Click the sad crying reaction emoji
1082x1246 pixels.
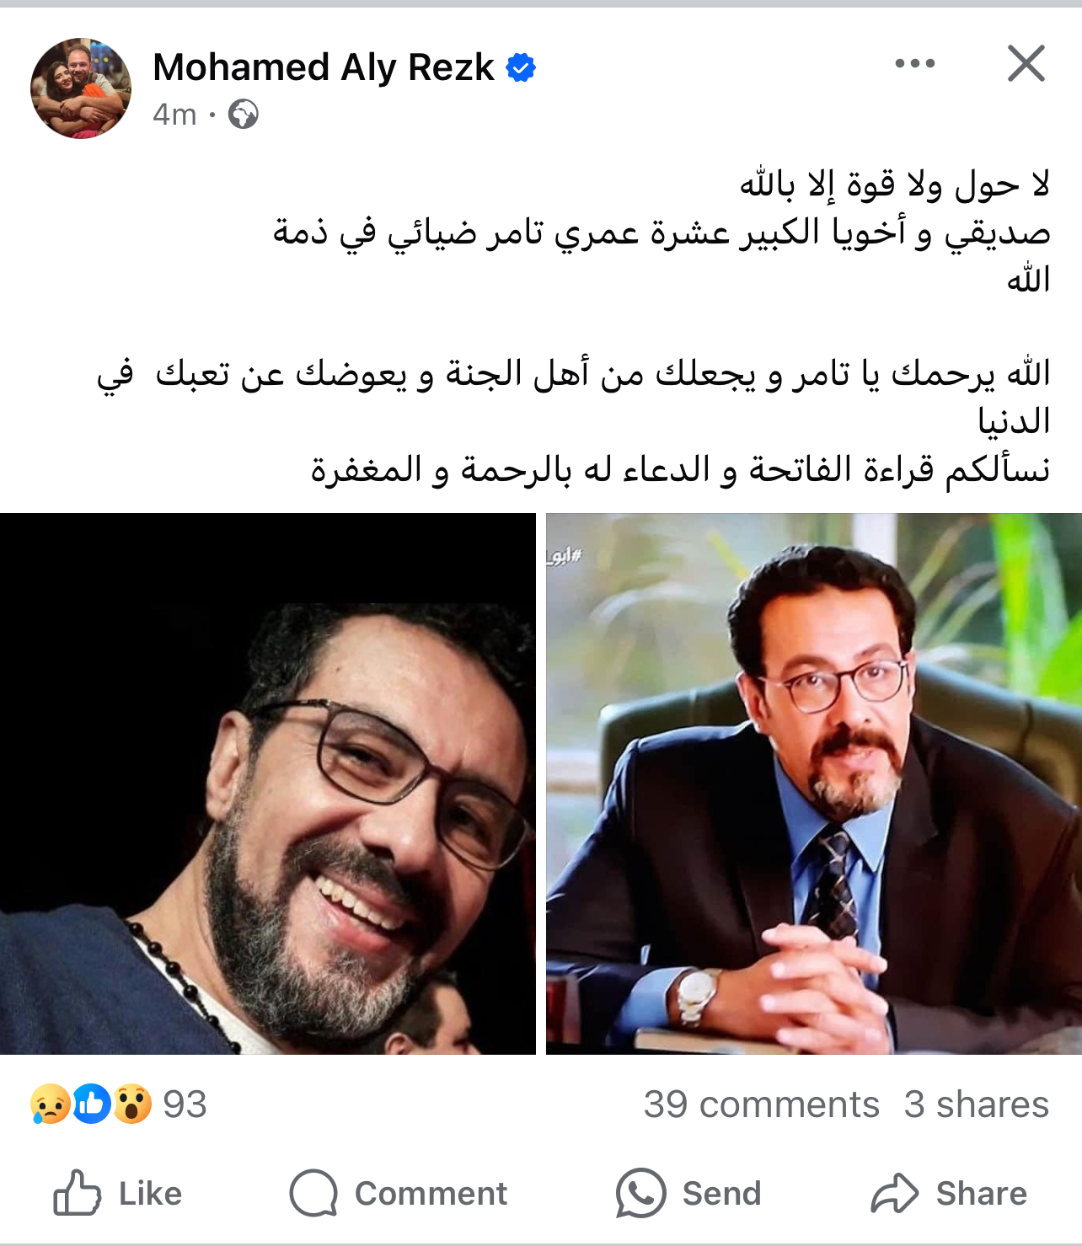point(51,1104)
